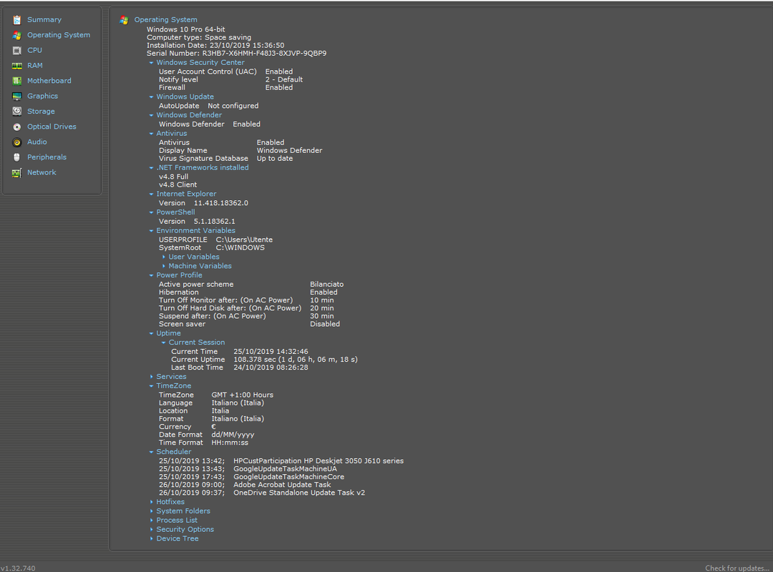
Task: Click the Graphics monitor icon
Action: click(x=16, y=96)
